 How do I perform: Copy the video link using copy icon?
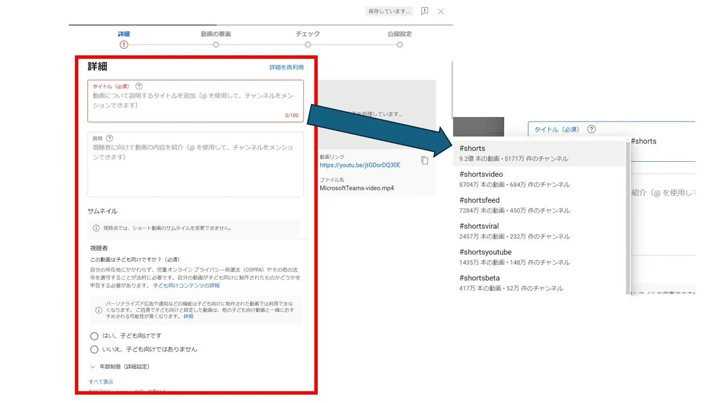point(425,161)
